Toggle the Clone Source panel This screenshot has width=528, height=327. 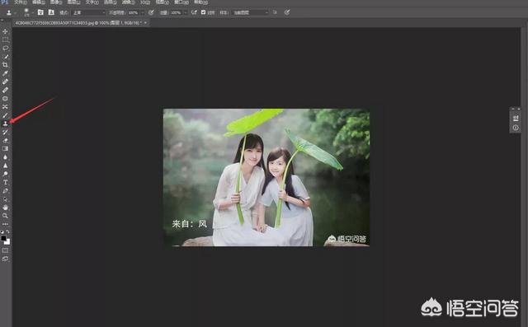point(51,12)
